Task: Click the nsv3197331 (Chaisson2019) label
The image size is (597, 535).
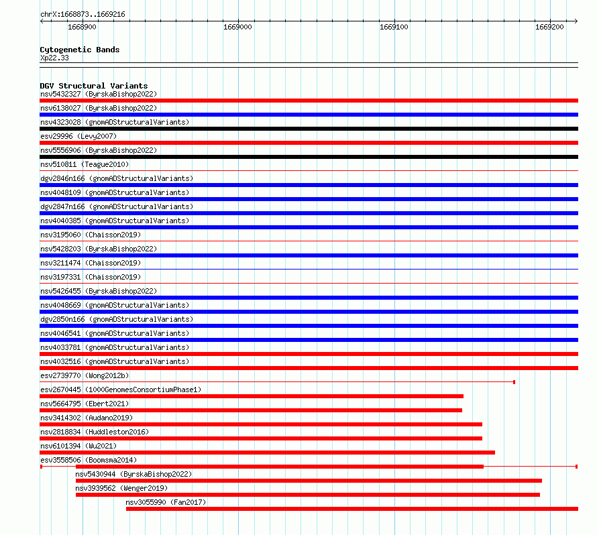Action: point(91,277)
